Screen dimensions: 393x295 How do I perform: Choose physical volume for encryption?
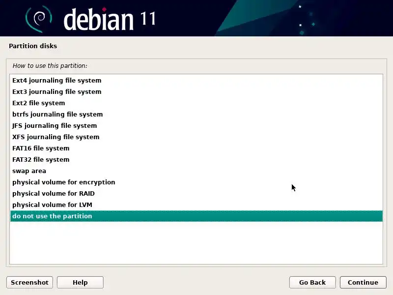tap(196, 182)
